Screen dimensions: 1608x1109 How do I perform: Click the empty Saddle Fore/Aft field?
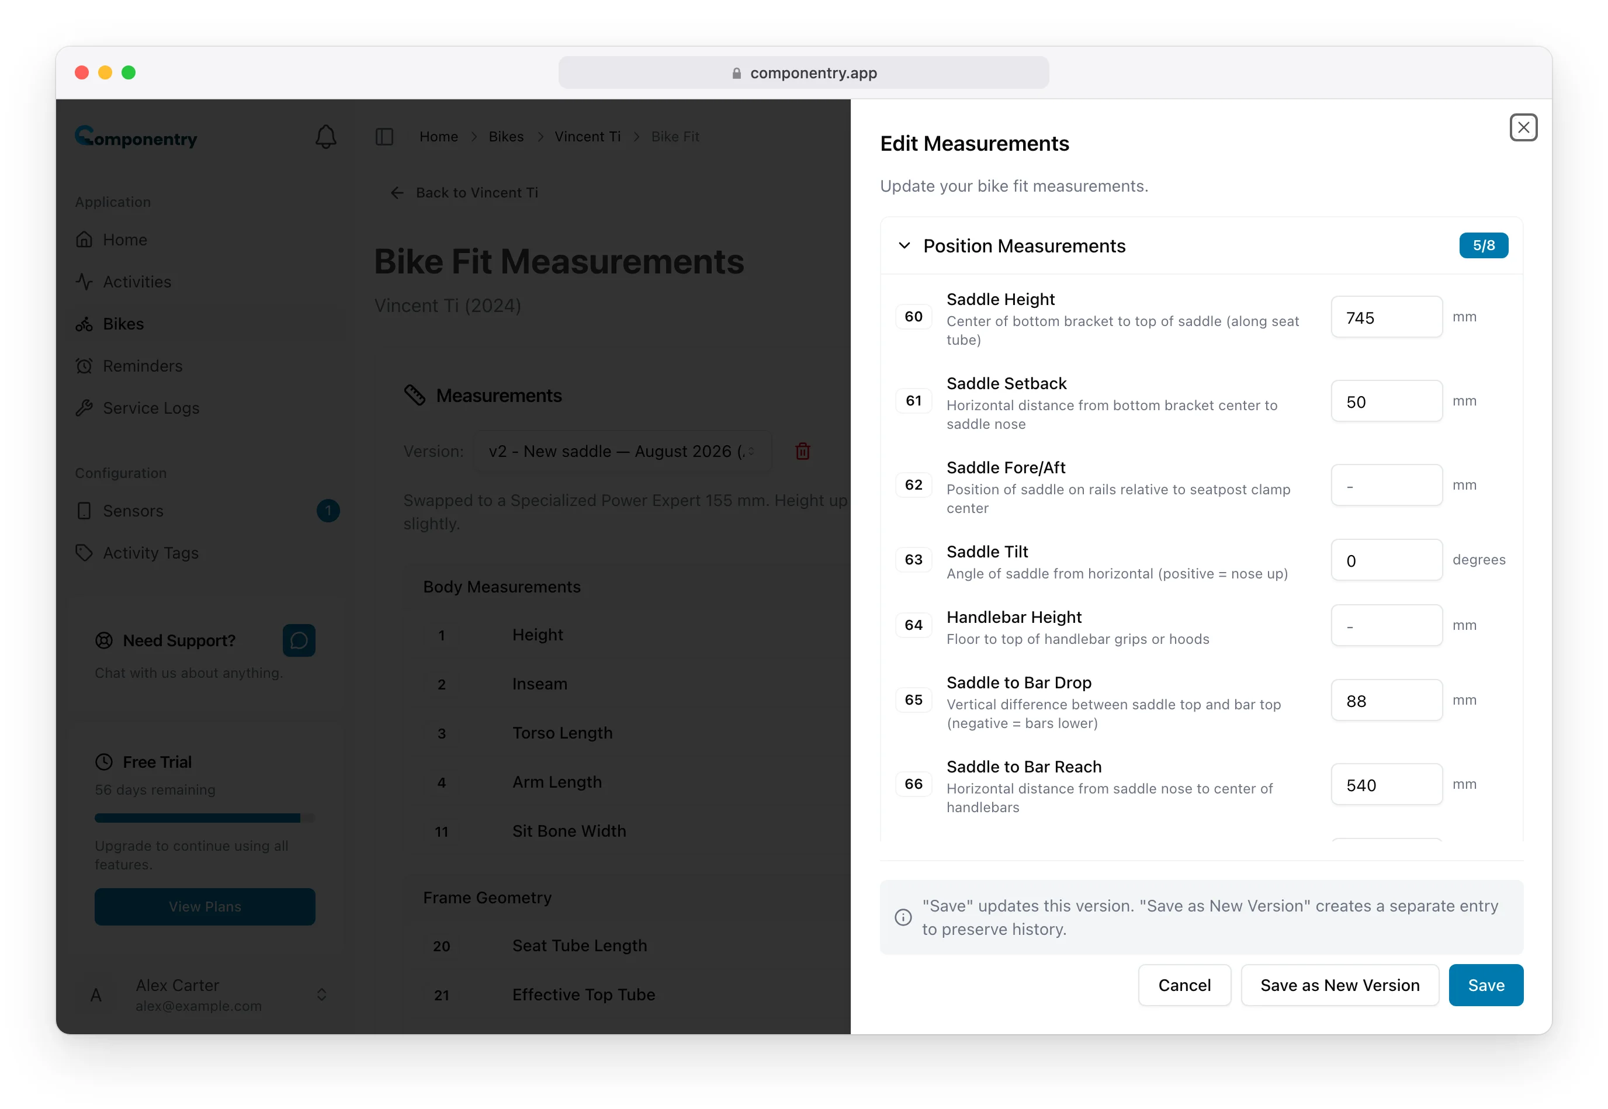point(1387,485)
